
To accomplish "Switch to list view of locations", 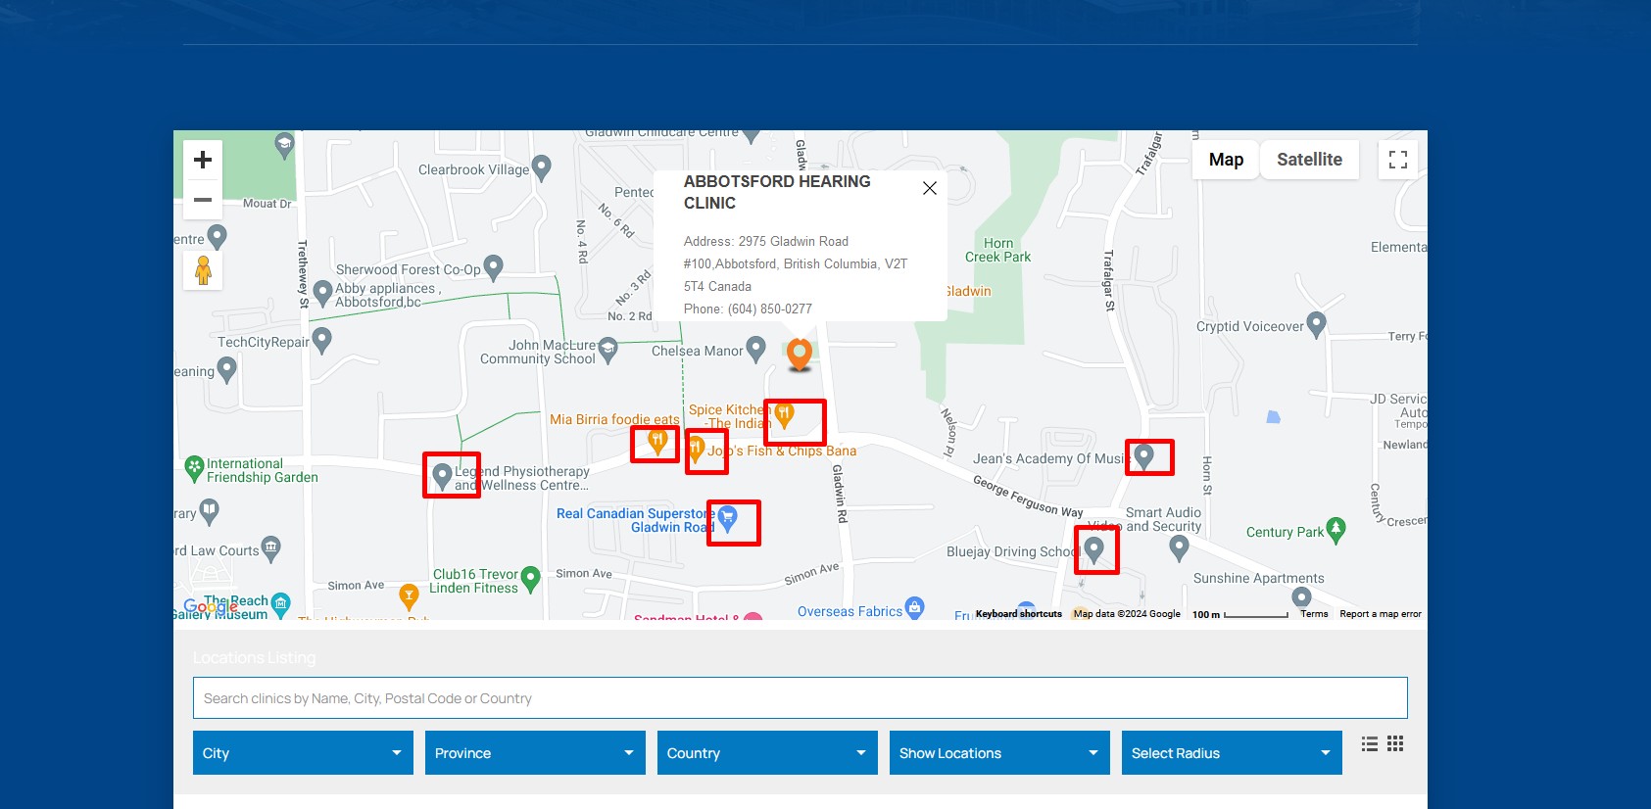I will (x=1370, y=744).
